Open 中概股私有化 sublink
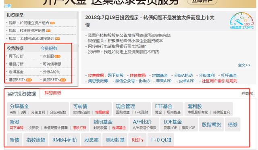This screenshot has width=258, height=150. 198,112
